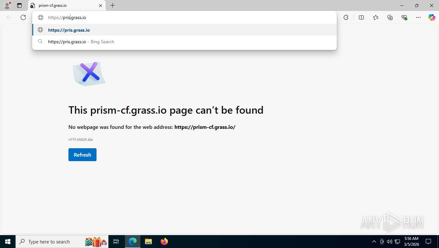Open Browser essentials heart icon
This screenshot has width=439, height=248.
pyautogui.click(x=404, y=17)
